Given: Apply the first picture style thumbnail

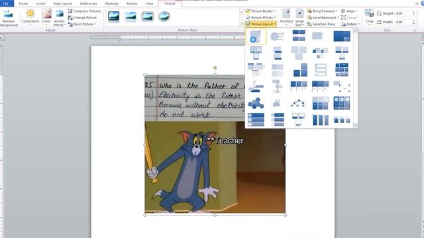Looking at the screenshot, I should coord(113,17).
